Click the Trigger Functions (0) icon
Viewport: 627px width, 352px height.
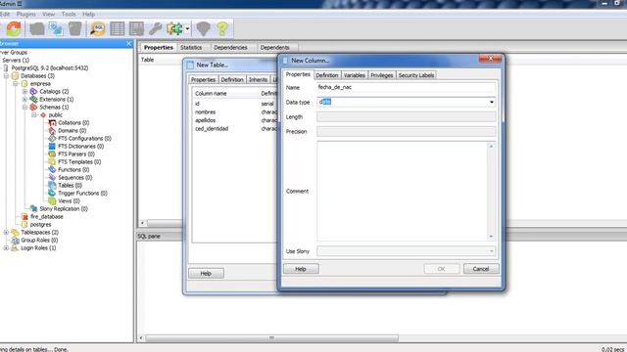[x=52, y=193]
